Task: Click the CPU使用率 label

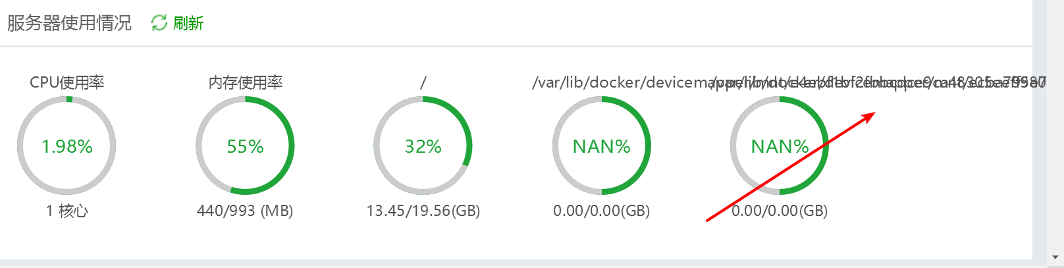Action: point(66,82)
